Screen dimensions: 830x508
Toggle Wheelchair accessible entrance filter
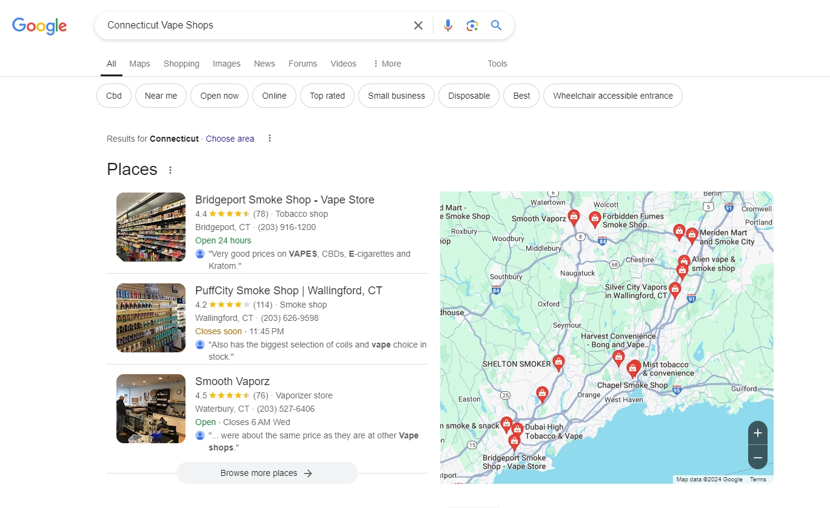pyautogui.click(x=612, y=96)
